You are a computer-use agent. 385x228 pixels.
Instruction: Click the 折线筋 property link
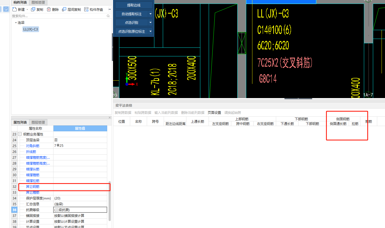coord(31,152)
